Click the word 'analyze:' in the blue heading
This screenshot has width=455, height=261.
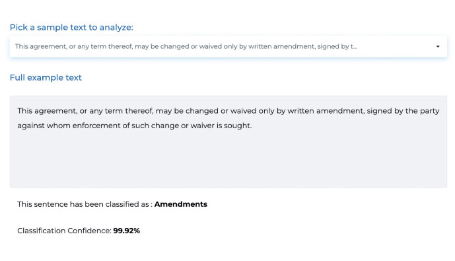click(x=116, y=28)
